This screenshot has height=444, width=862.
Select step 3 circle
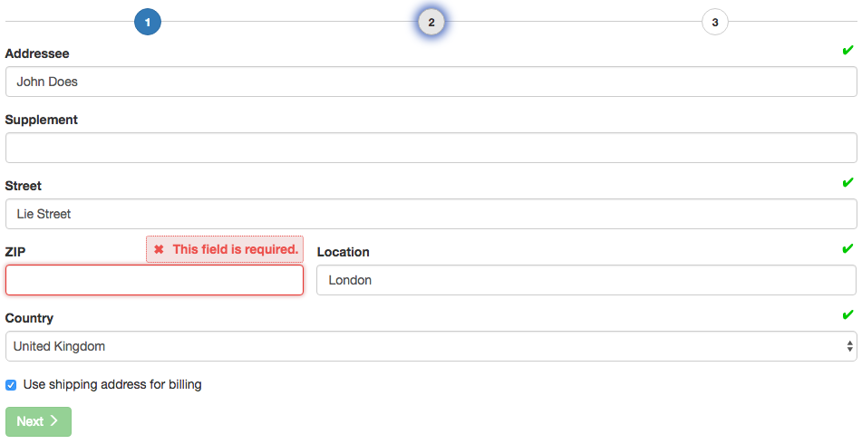click(714, 22)
